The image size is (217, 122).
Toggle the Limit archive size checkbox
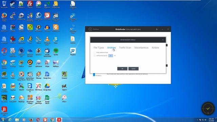coord(95,56)
